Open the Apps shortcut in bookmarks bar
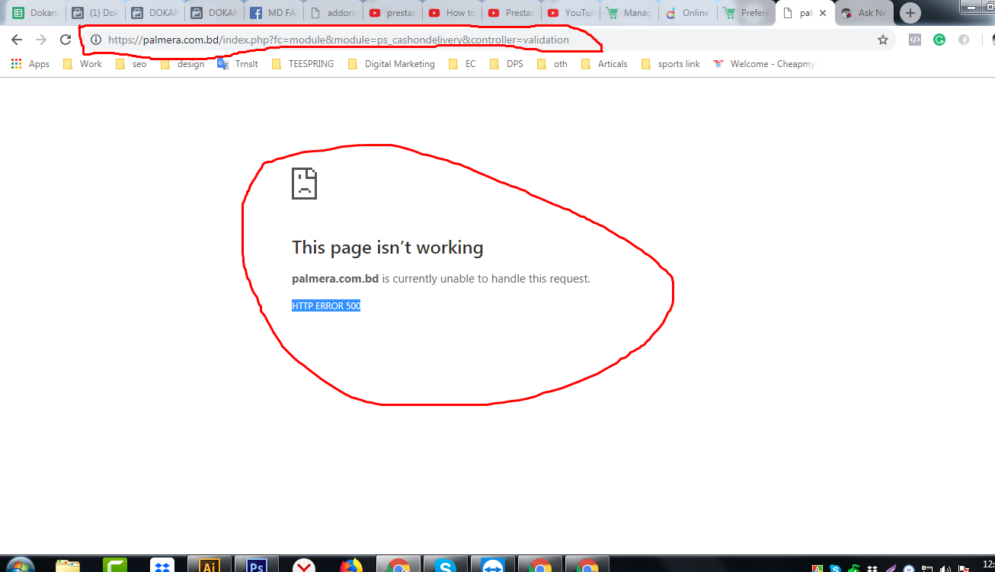 pyautogui.click(x=30, y=64)
